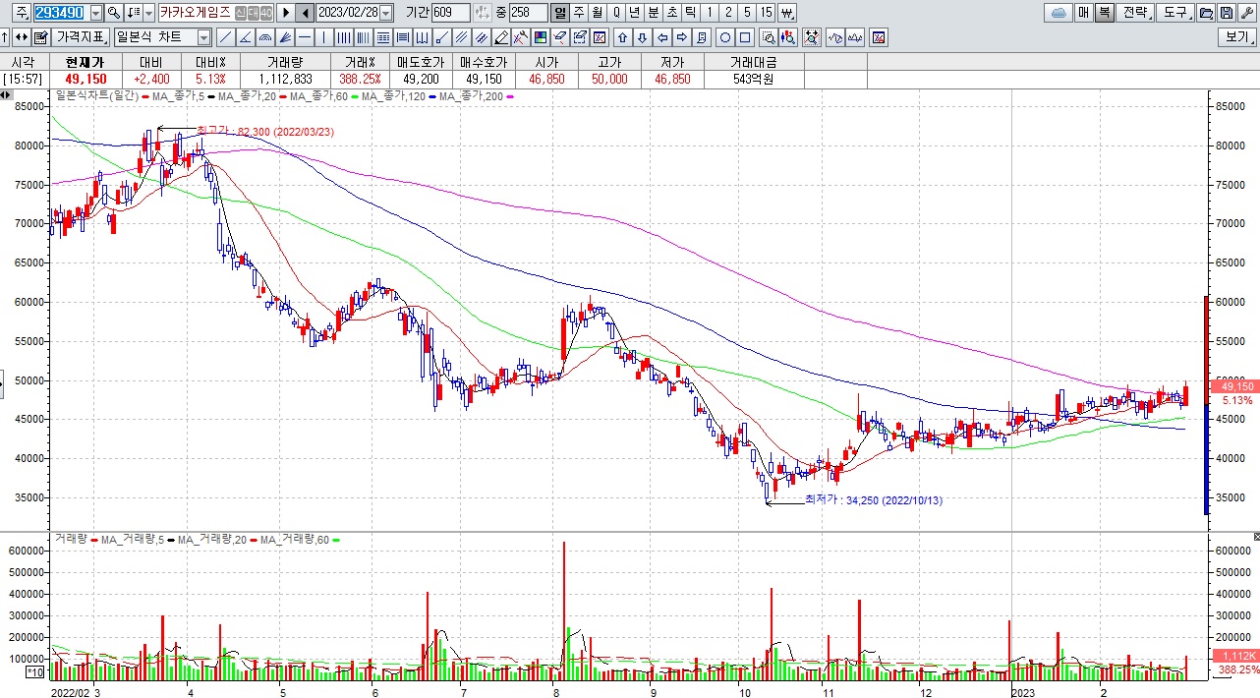Toggle the won (₩) currency button
Image resolution: width=1260 pixels, height=698 pixels.
tap(786, 13)
